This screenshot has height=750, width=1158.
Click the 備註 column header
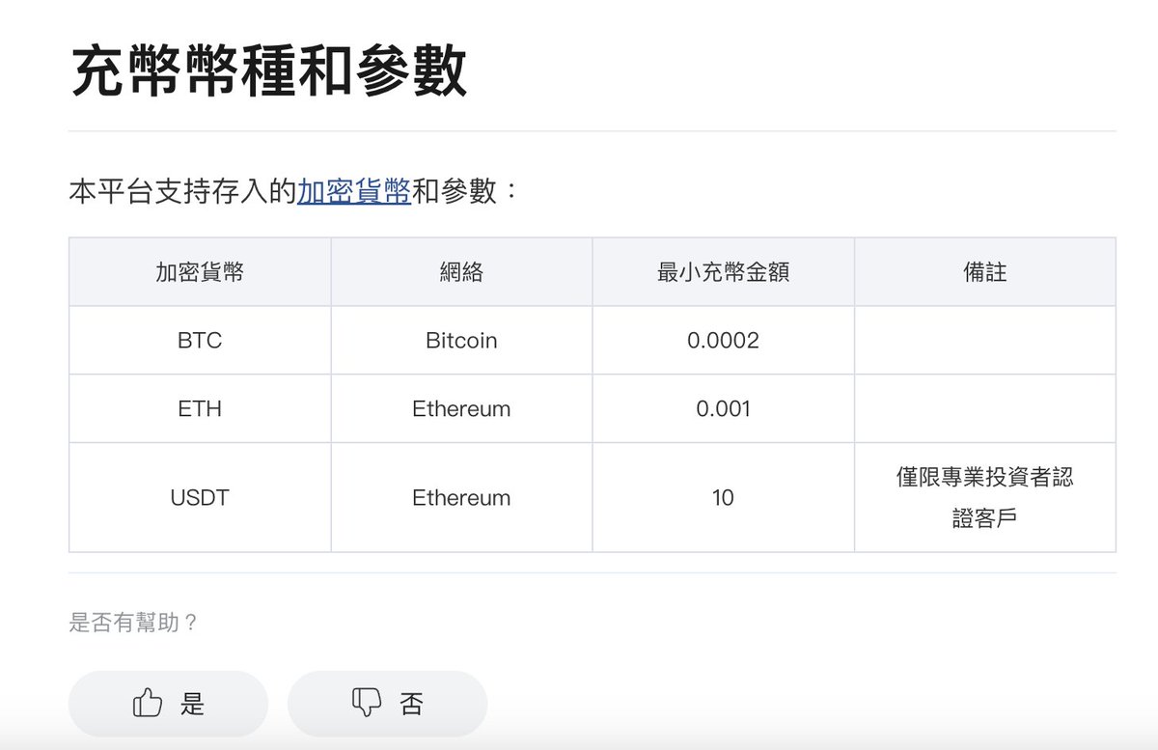(x=984, y=272)
